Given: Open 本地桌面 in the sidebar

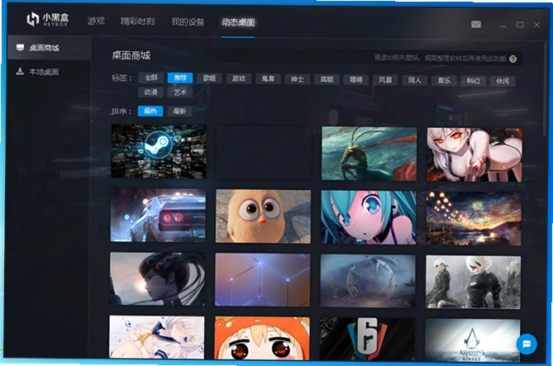Looking at the screenshot, I should [x=49, y=72].
